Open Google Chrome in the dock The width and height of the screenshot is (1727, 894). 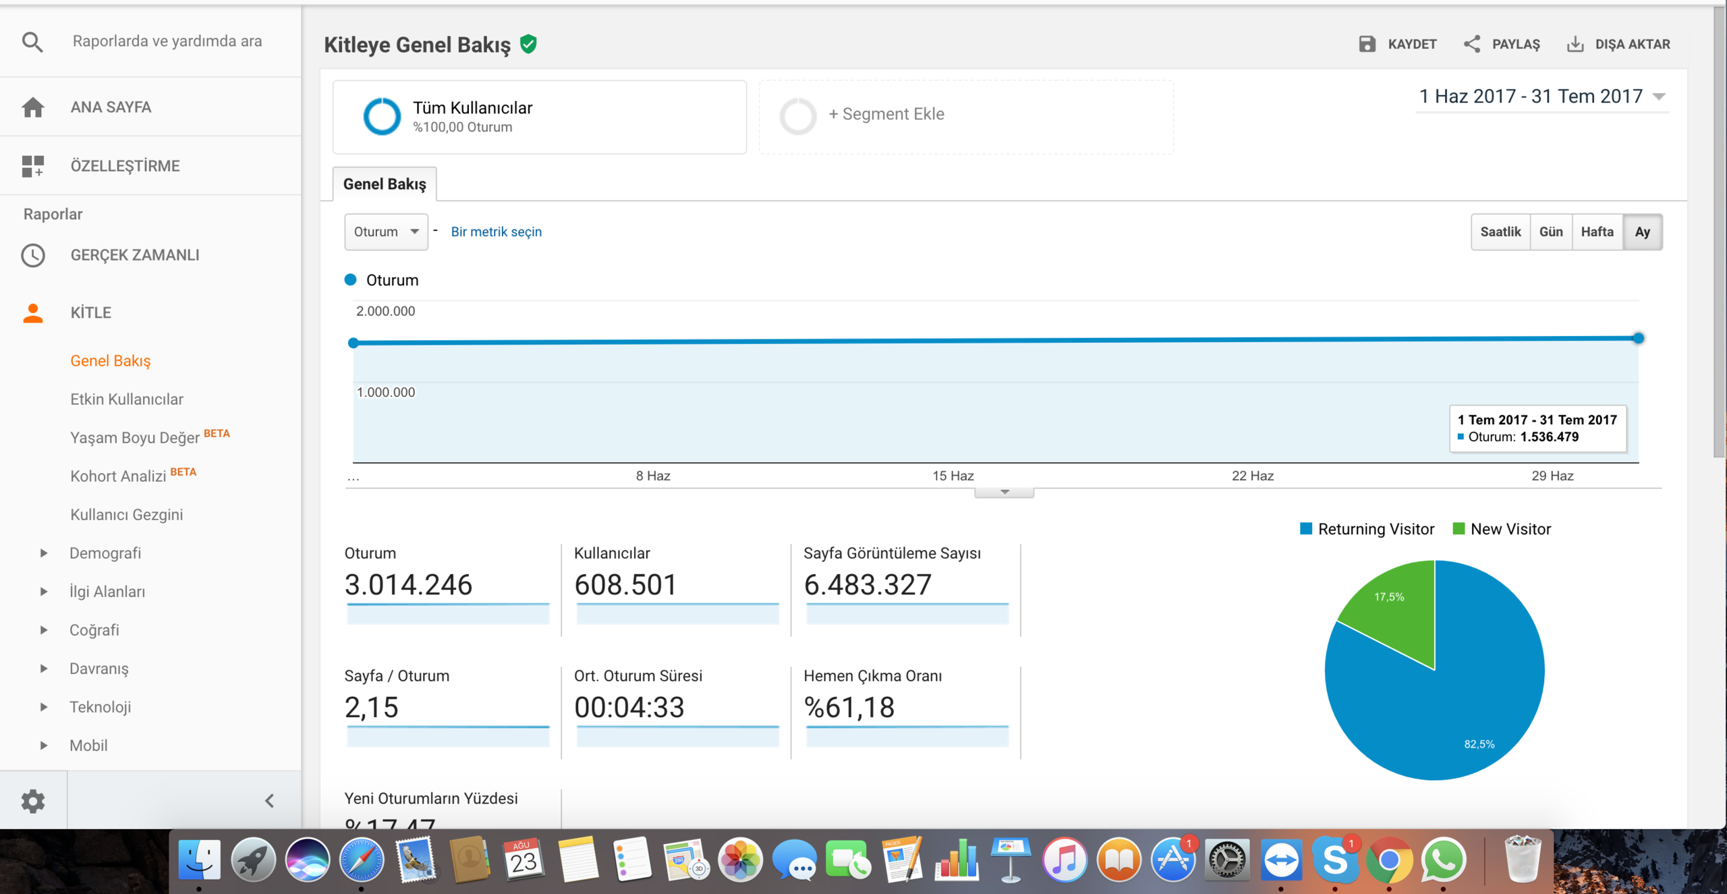[x=1388, y=860]
